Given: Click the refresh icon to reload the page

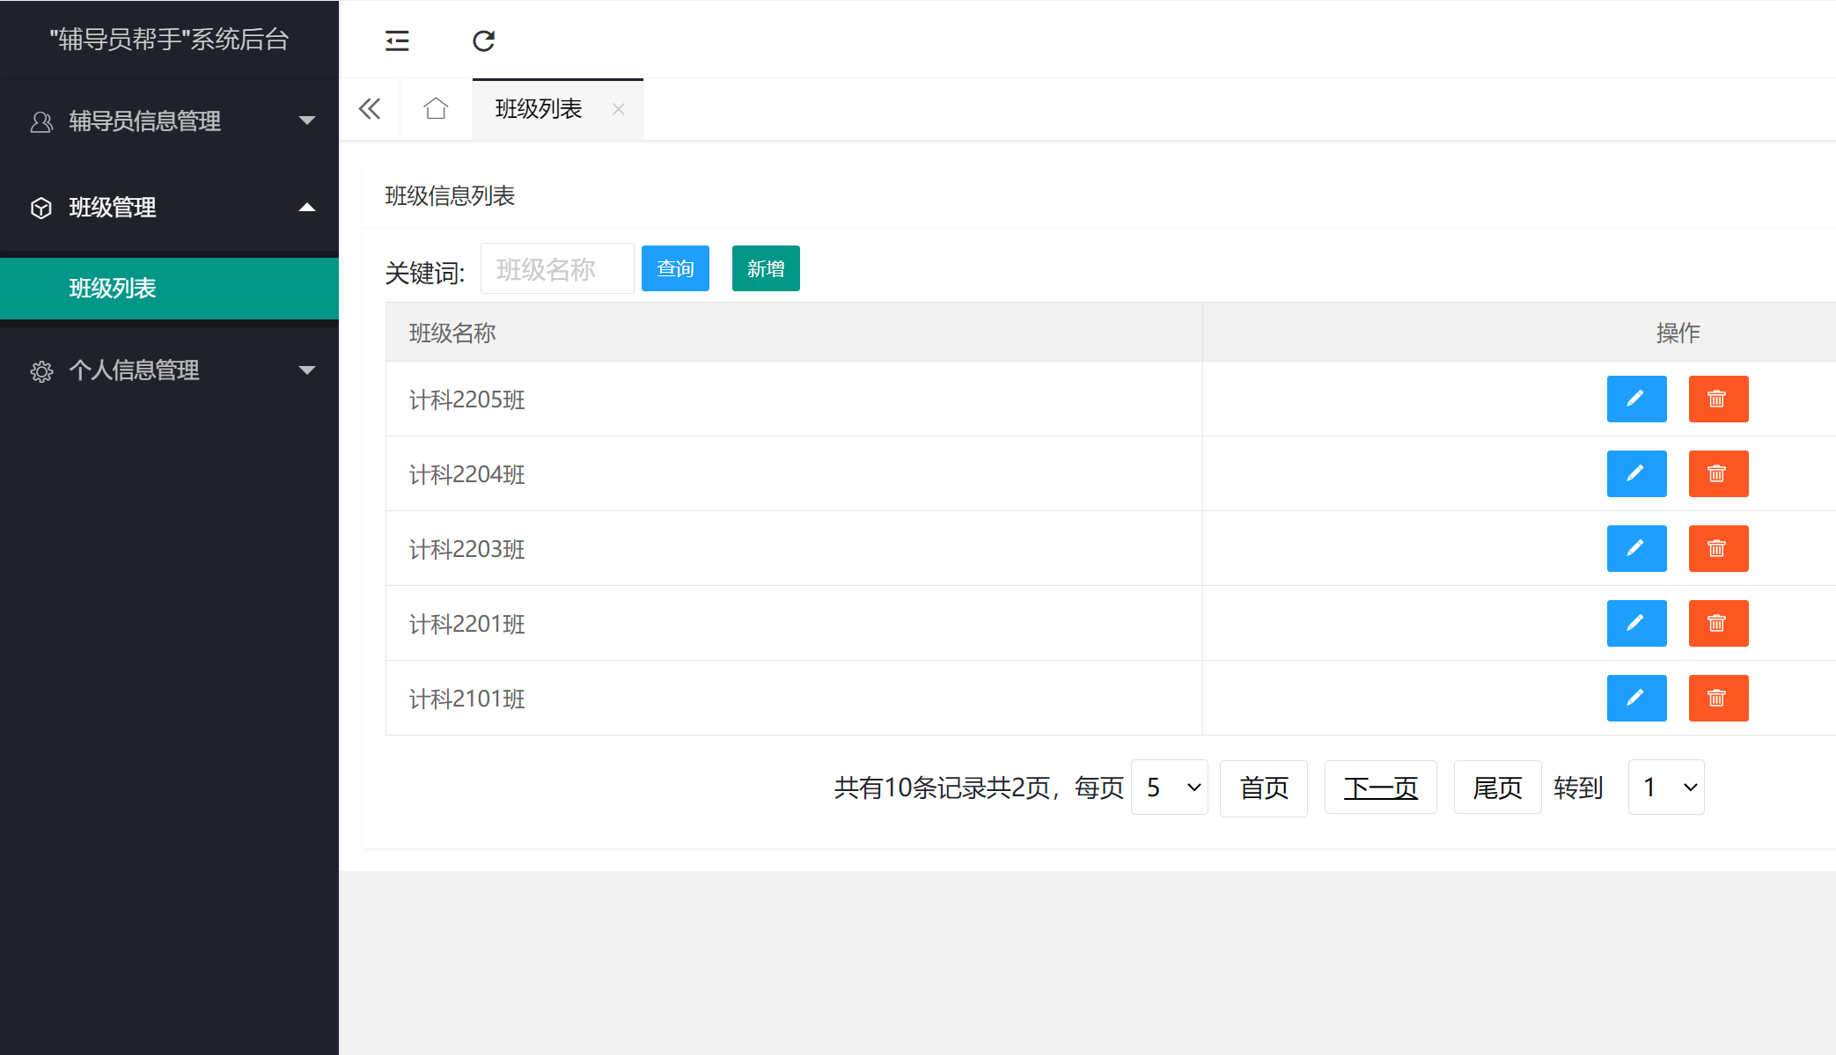Looking at the screenshot, I should pos(483,40).
